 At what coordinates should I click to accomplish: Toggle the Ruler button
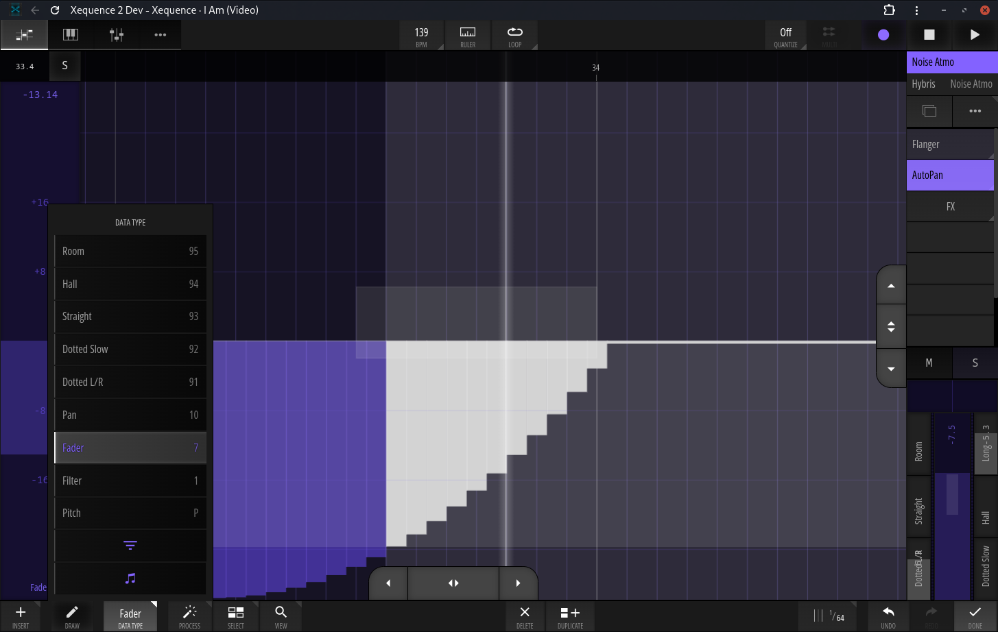coord(468,36)
